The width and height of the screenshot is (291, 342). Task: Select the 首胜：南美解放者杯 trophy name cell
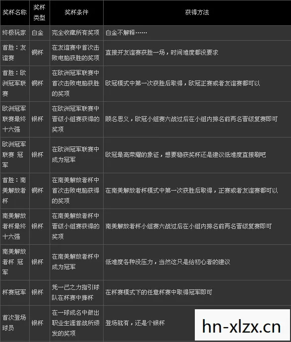coord(14,191)
